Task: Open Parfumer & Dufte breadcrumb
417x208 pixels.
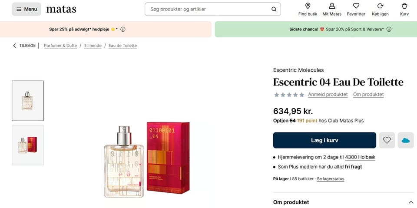Action: [60, 46]
